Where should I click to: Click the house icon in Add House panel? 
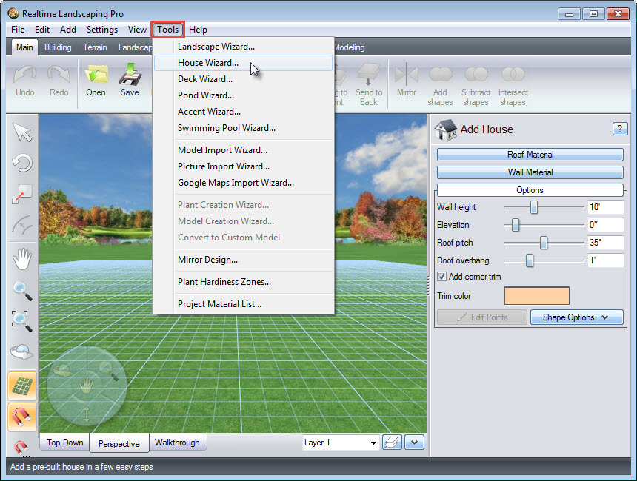pos(446,130)
